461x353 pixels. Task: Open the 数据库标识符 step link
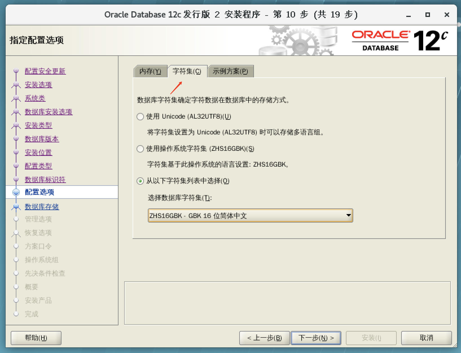45,180
